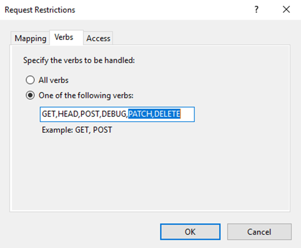Switch to the Mapping tab
The image size is (301, 248).
(x=30, y=38)
